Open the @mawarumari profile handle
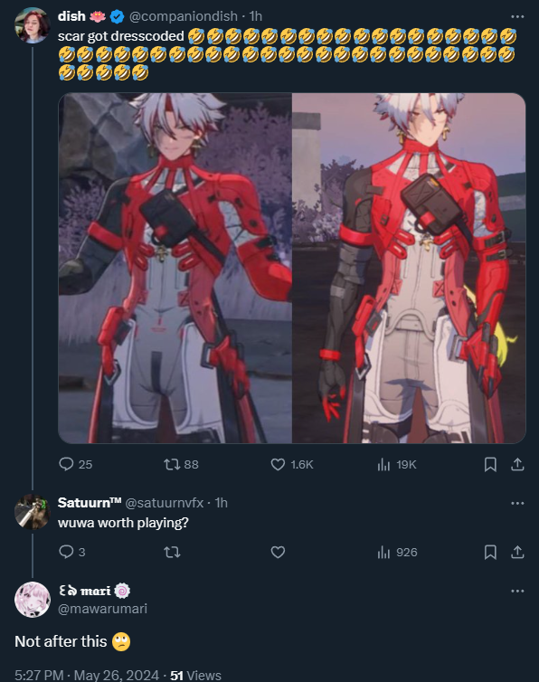This screenshot has height=682, width=539. click(x=103, y=609)
